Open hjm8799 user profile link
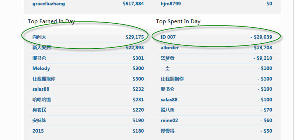Viewport: 295px width, 140px height. (171, 4)
